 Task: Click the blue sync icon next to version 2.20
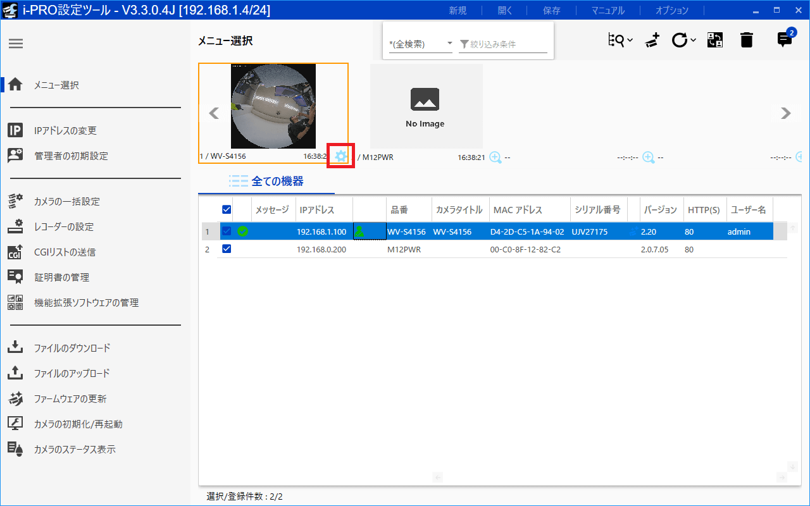click(x=633, y=231)
